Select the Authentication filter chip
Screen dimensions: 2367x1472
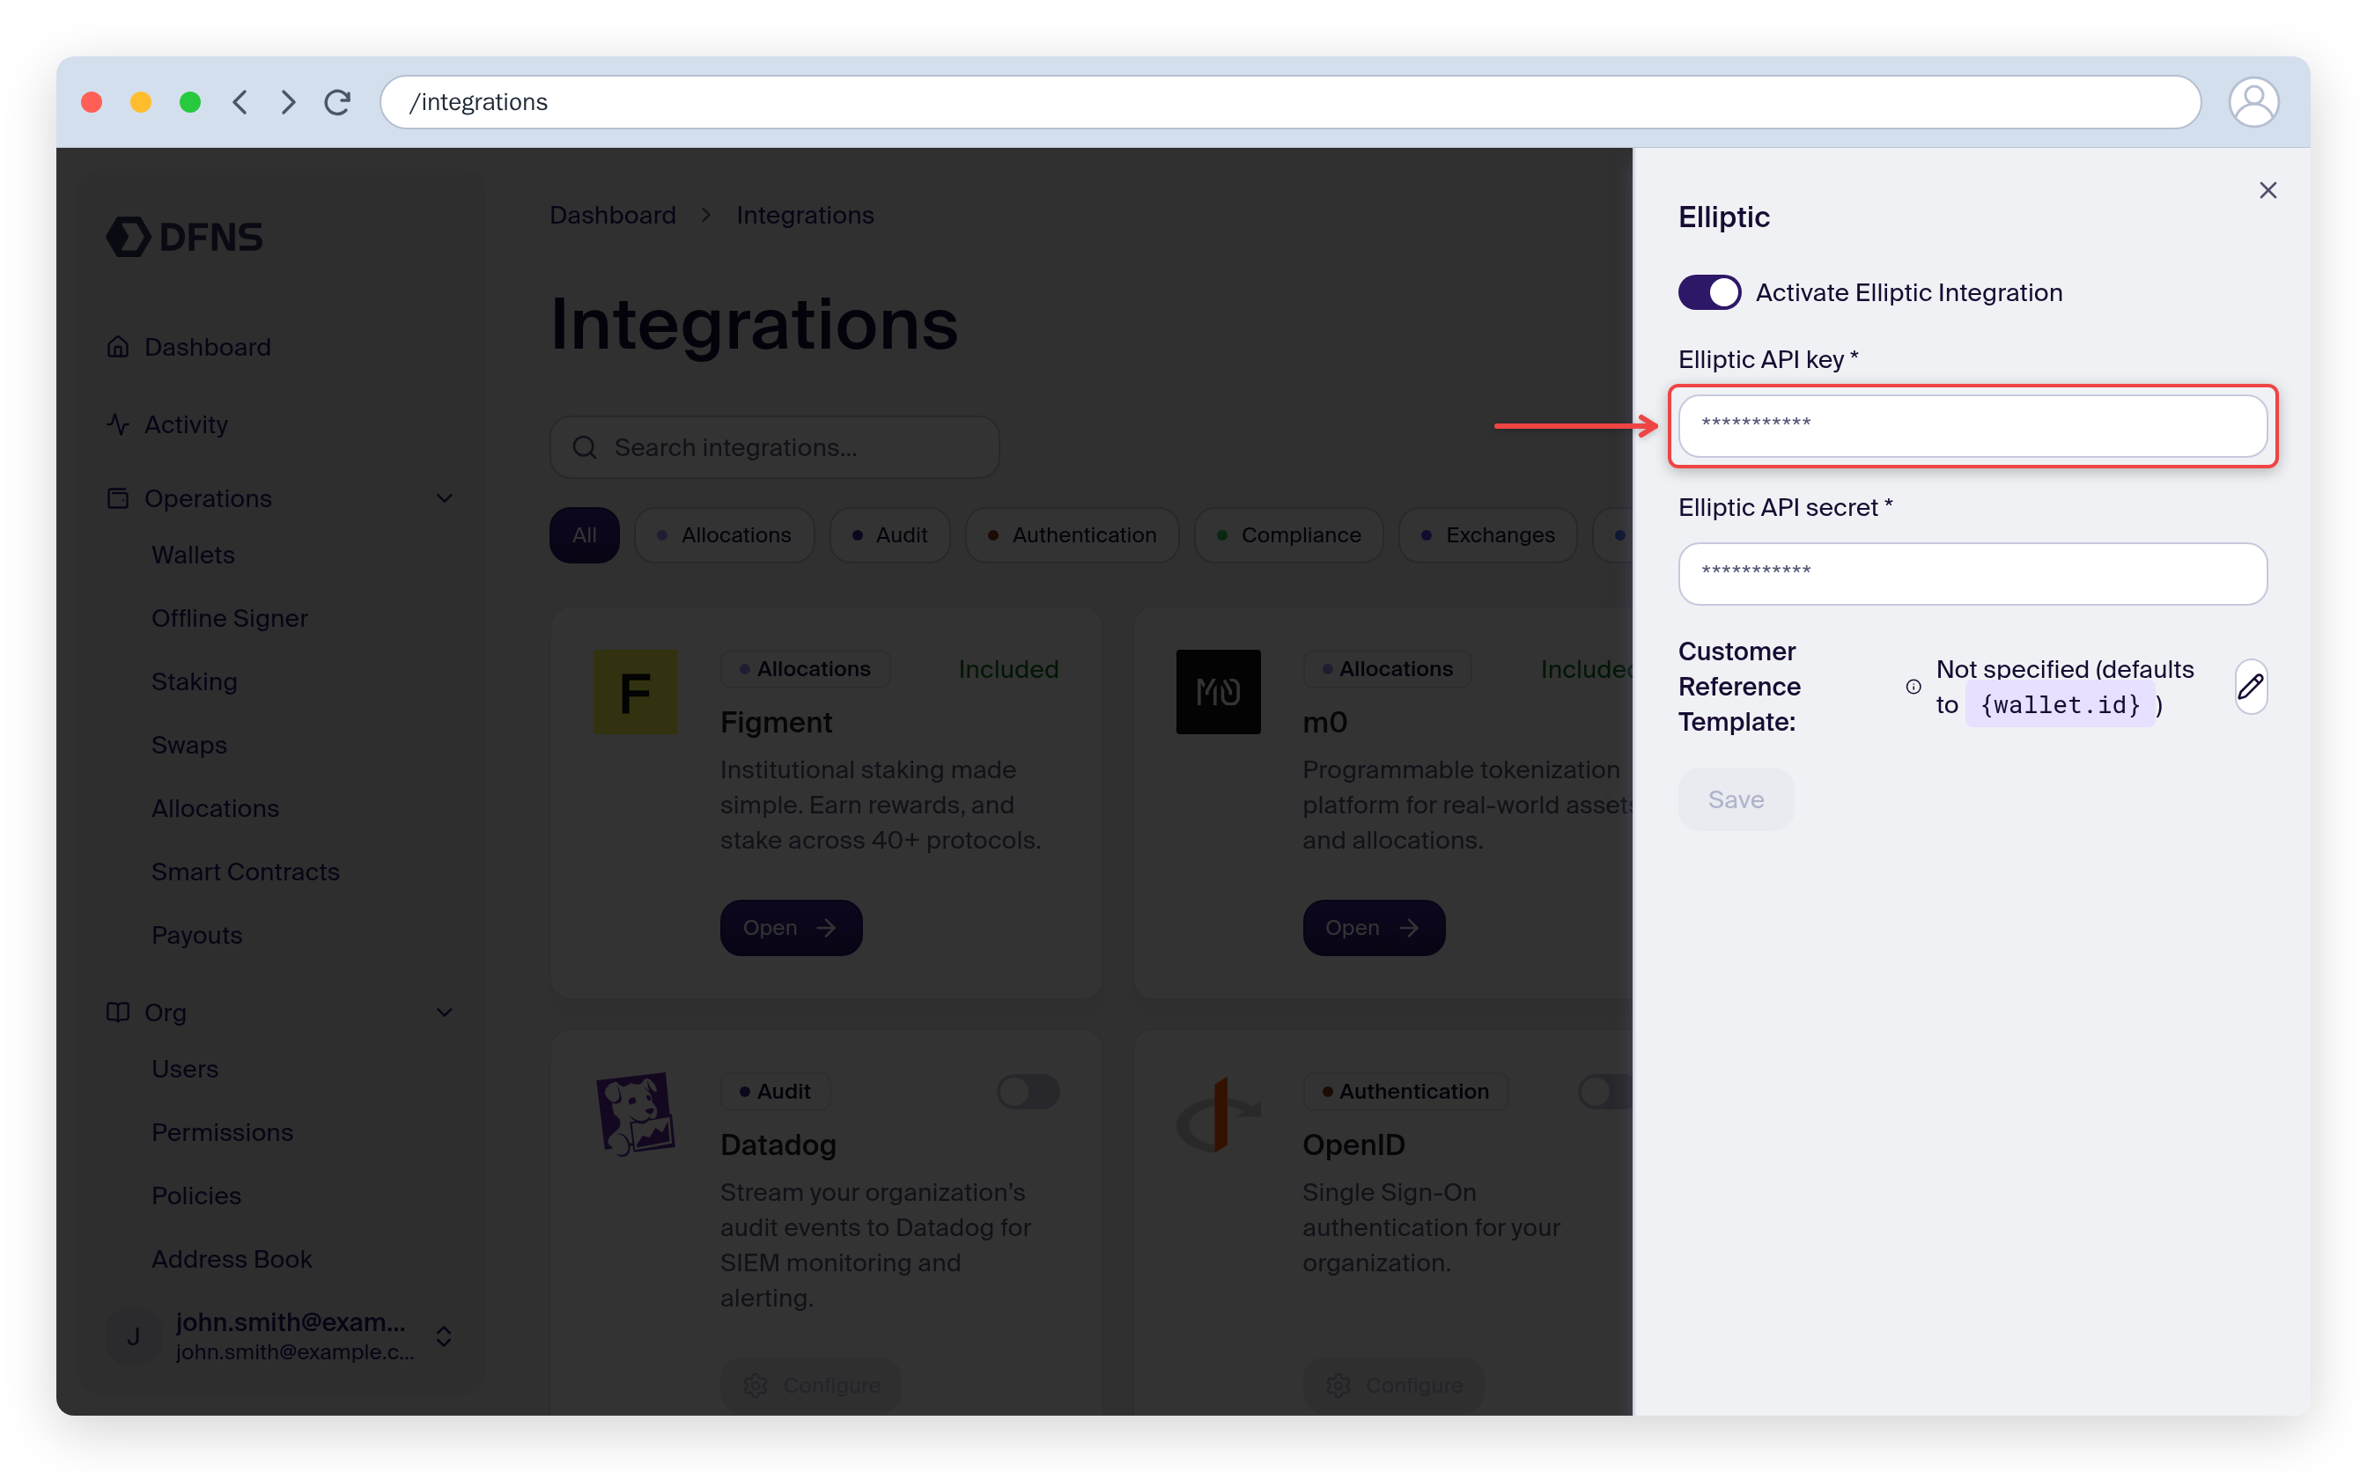coord(1072,535)
